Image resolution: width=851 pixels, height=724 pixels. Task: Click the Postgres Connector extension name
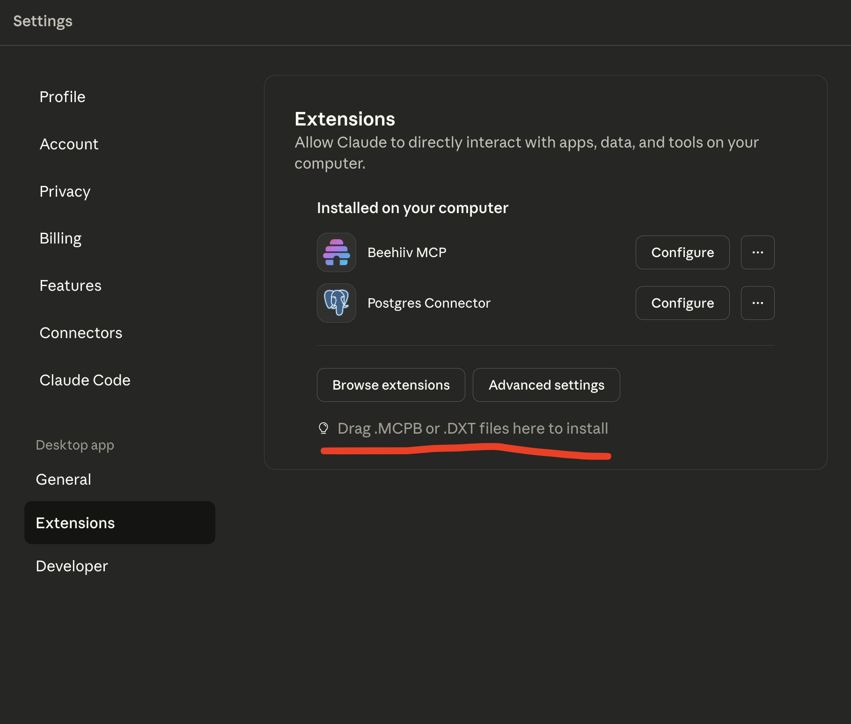point(429,303)
